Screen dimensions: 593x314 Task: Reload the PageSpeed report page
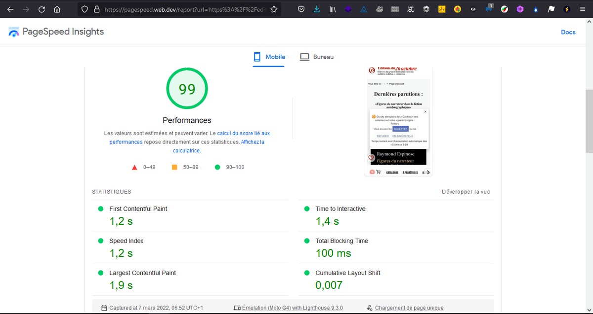tap(42, 9)
